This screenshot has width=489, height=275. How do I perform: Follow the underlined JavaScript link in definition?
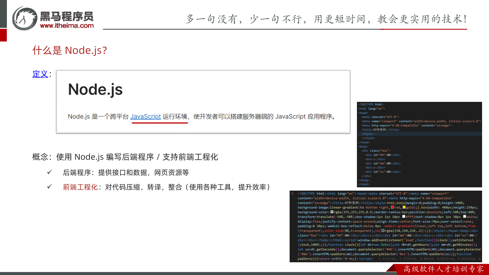pos(146,116)
